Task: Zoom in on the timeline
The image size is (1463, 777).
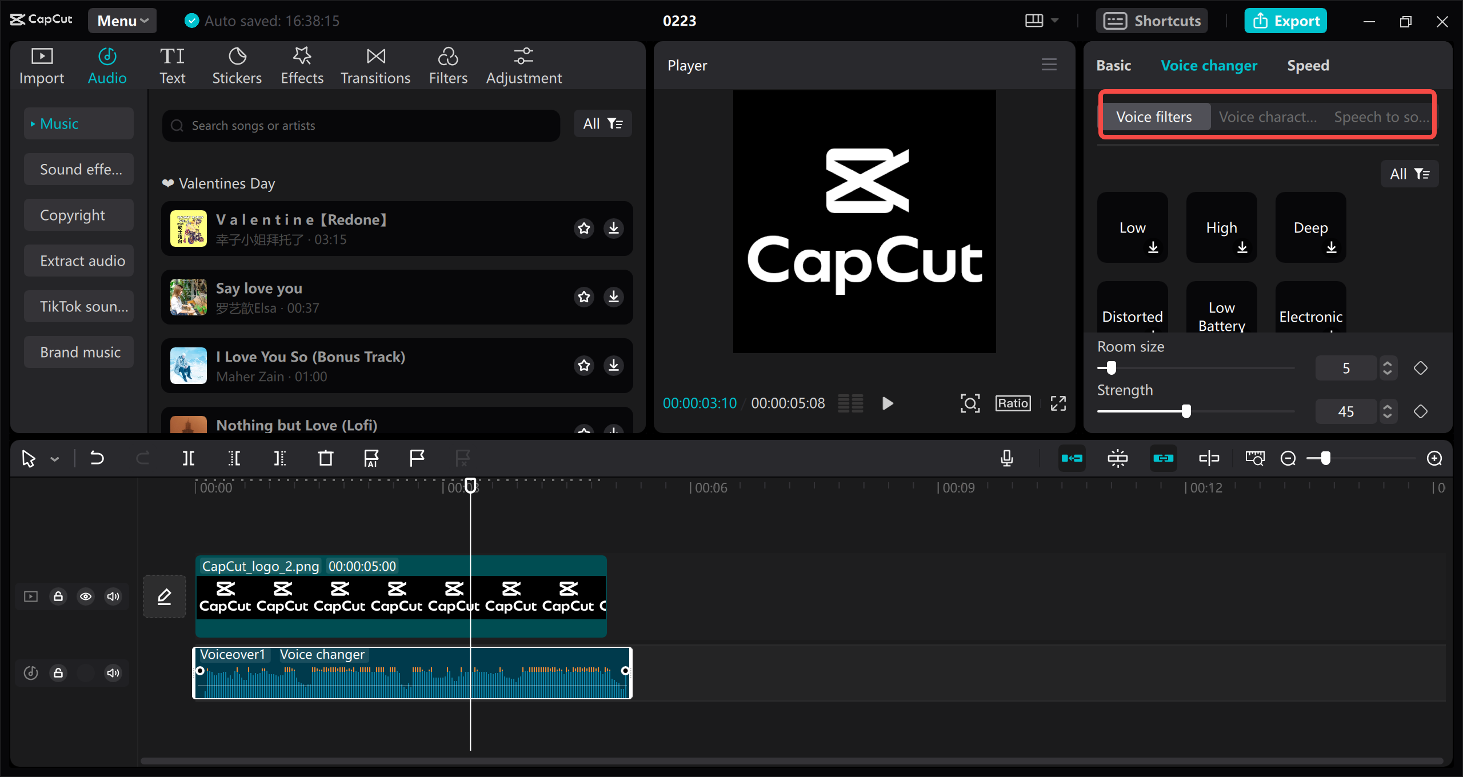Action: [x=1434, y=458]
